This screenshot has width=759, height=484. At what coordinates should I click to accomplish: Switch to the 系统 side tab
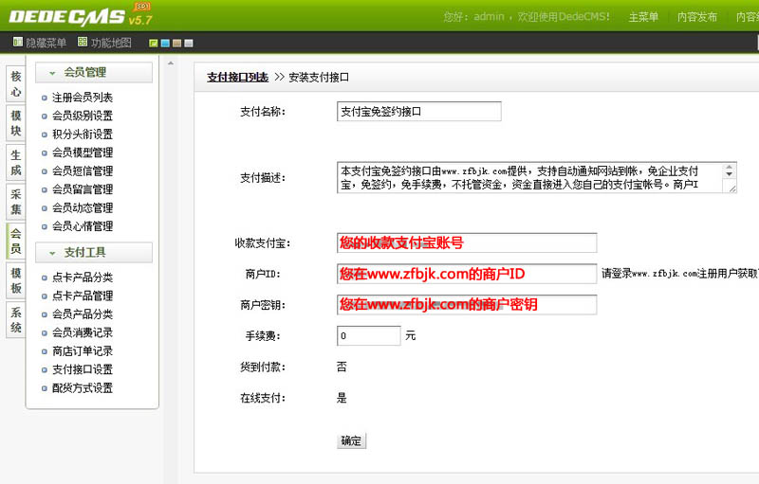point(15,319)
